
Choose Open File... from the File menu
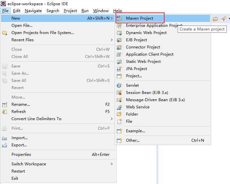[x=58, y=26]
